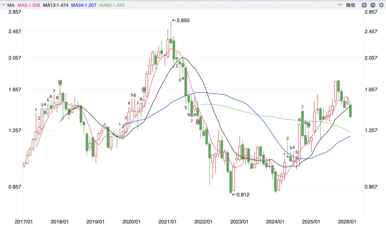Open chart settings gear icon
Viewport: 386px width, 226px height.
(381, 5)
